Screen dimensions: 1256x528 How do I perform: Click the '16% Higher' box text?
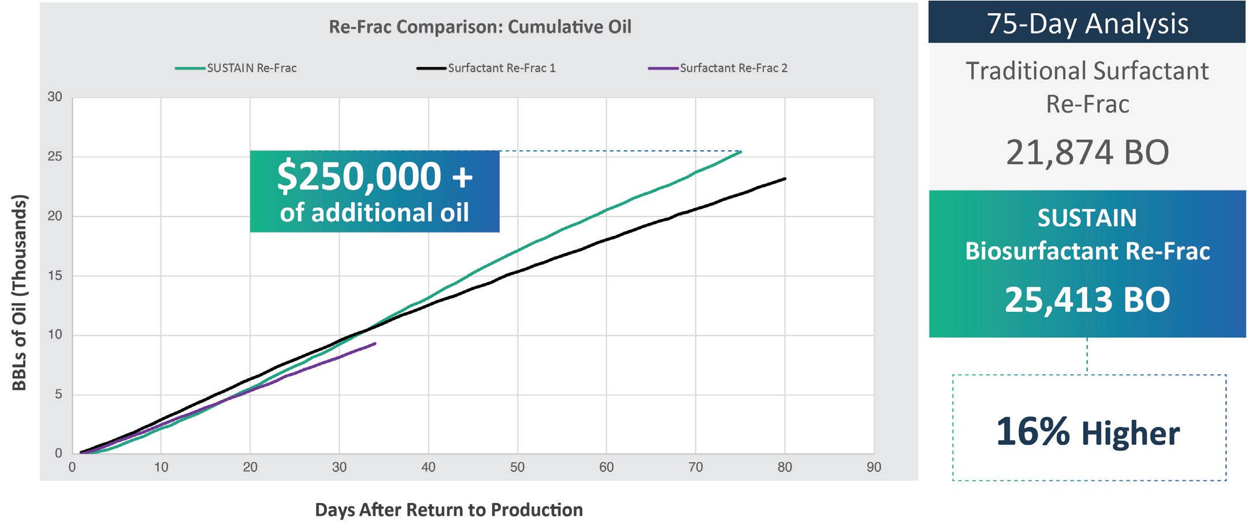coord(1087,432)
